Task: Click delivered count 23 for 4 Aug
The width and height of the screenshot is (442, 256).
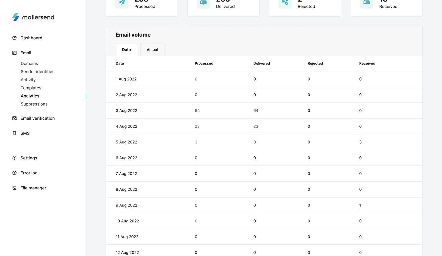Action: click(256, 126)
